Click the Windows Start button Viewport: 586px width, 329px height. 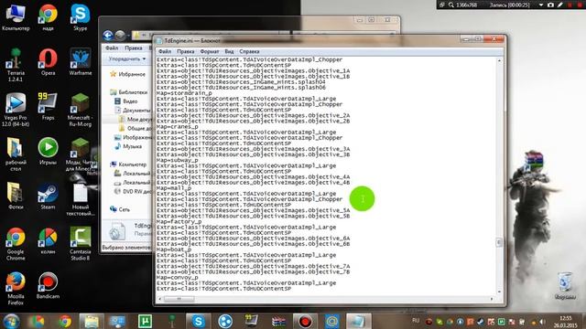click(11, 321)
